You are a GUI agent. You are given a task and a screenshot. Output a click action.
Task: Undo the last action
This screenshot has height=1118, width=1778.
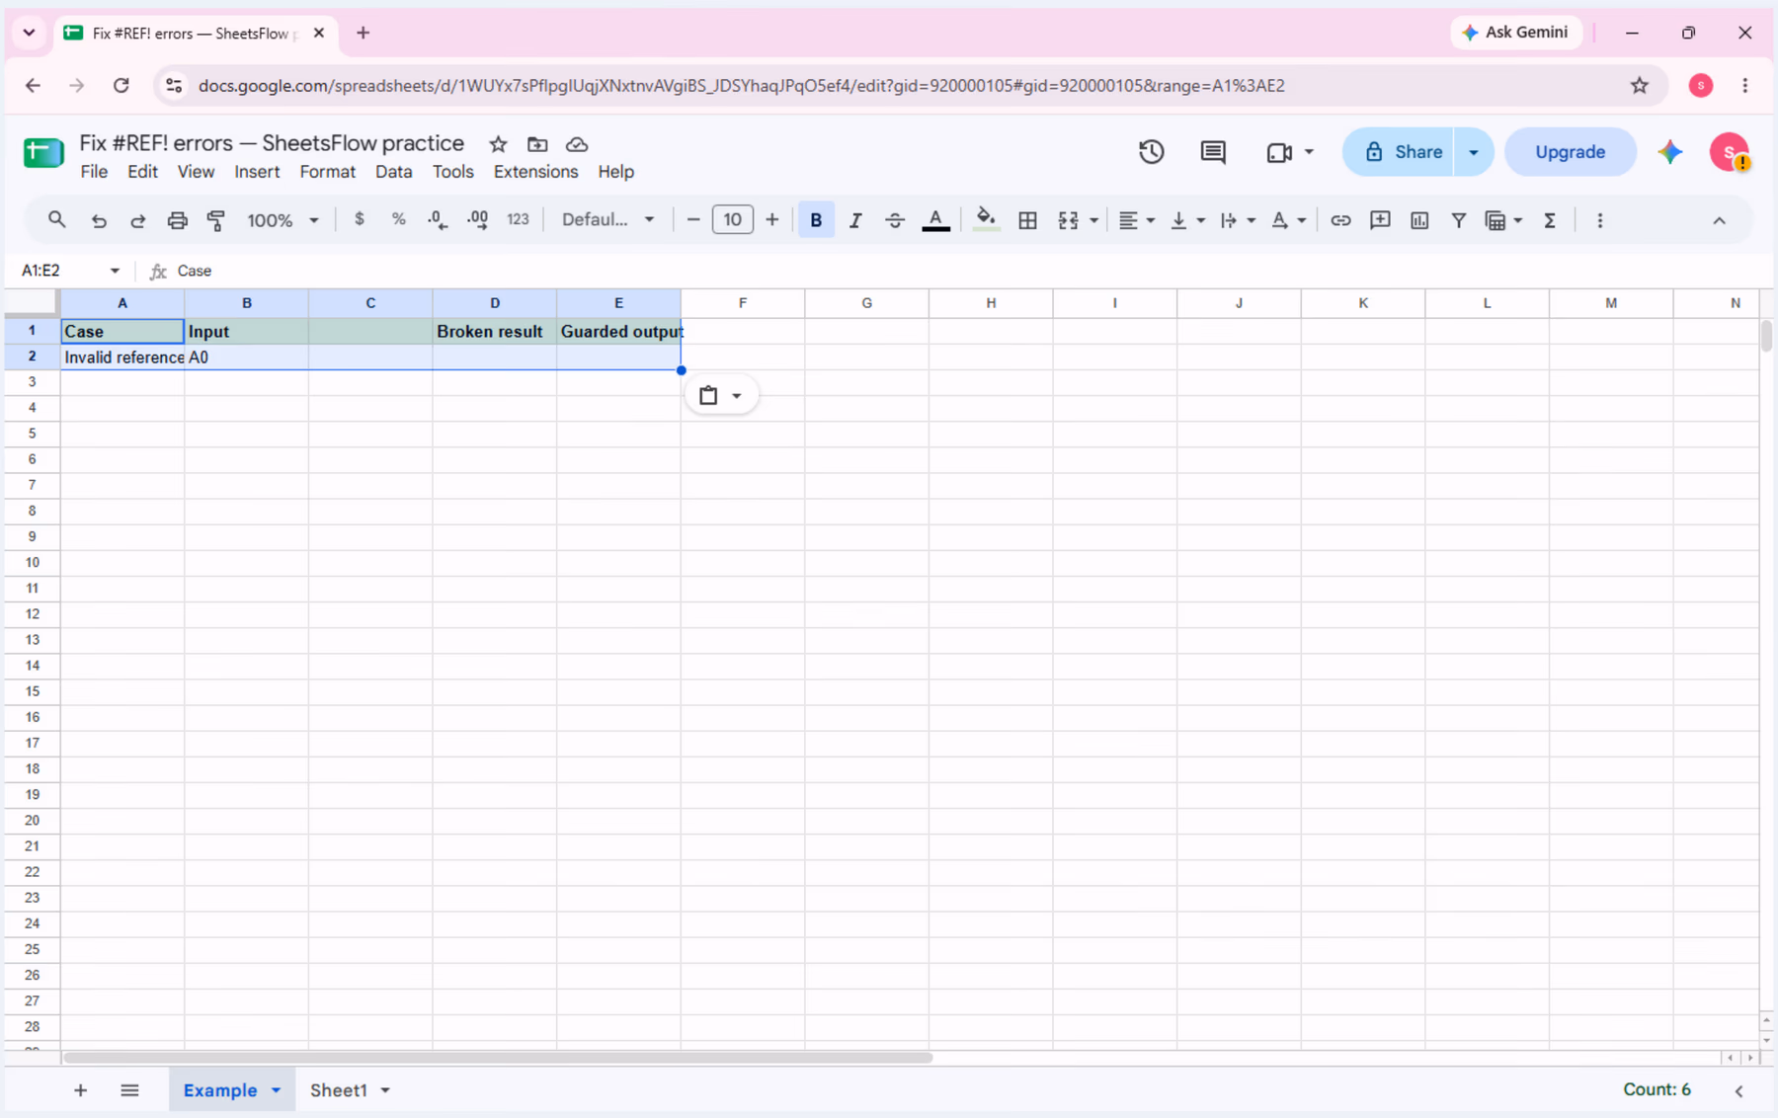pyautogui.click(x=99, y=220)
